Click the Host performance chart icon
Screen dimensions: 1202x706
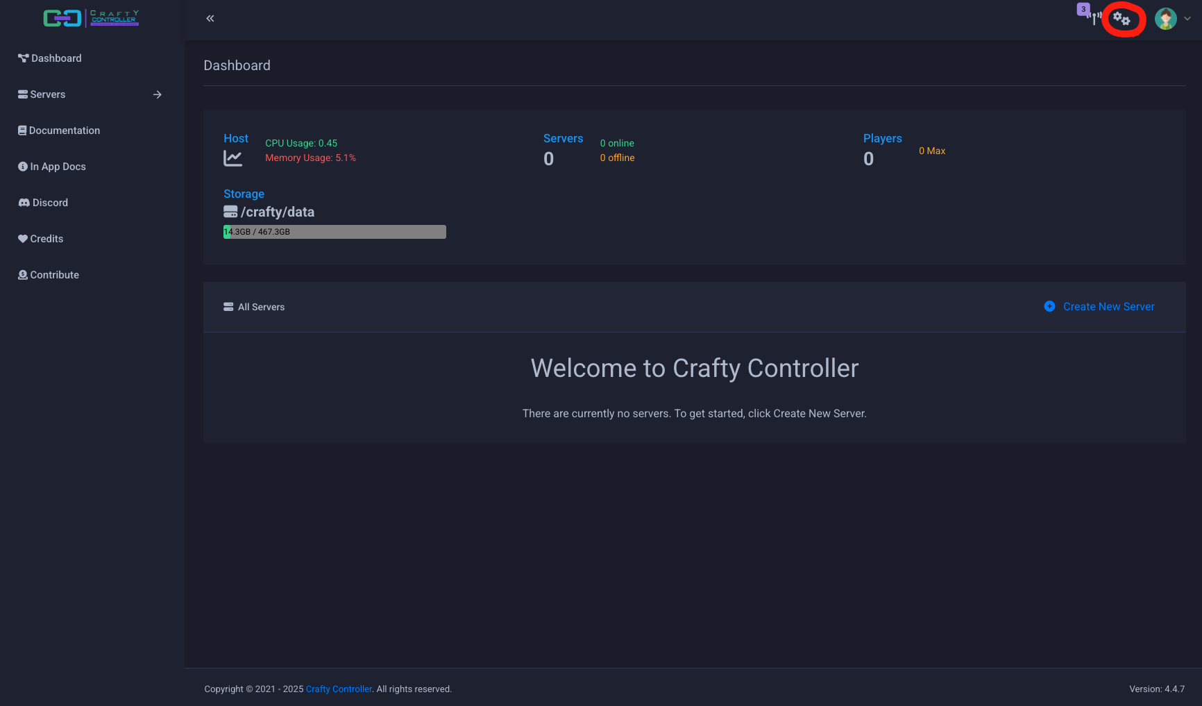(234, 158)
